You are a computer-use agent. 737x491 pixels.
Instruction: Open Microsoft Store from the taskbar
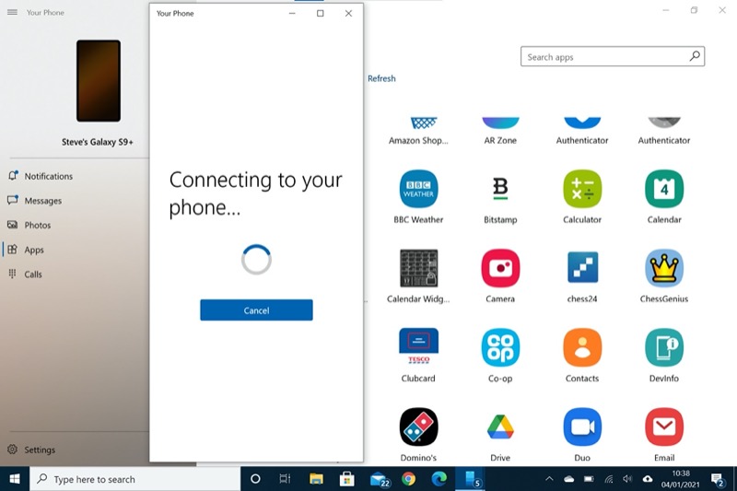click(x=347, y=479)
